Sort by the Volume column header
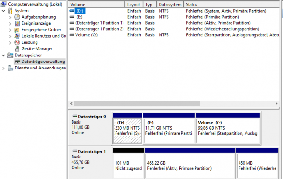The image size is (283, 179). coord(96,5)
